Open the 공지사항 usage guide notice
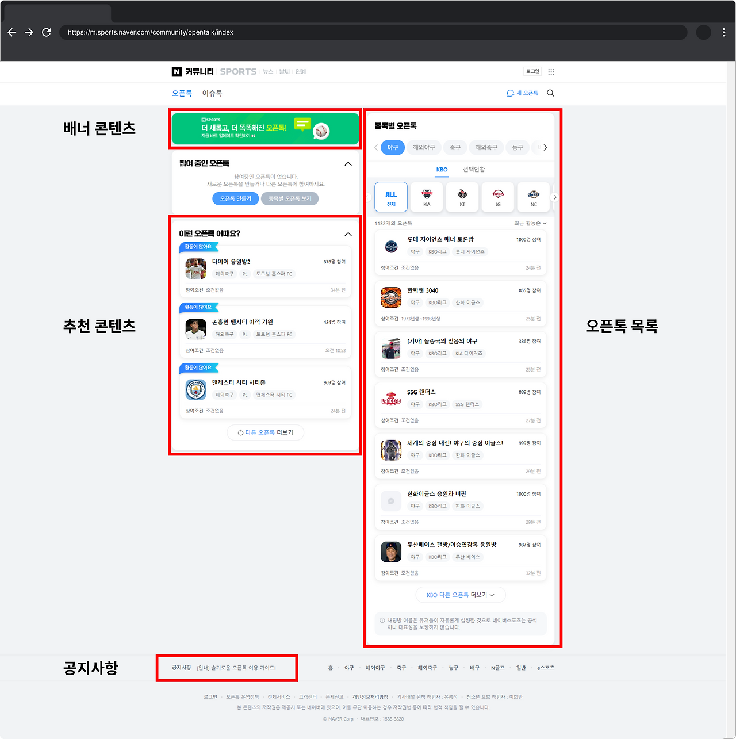This screenshot has height=739, width=736. coord(236,668)
